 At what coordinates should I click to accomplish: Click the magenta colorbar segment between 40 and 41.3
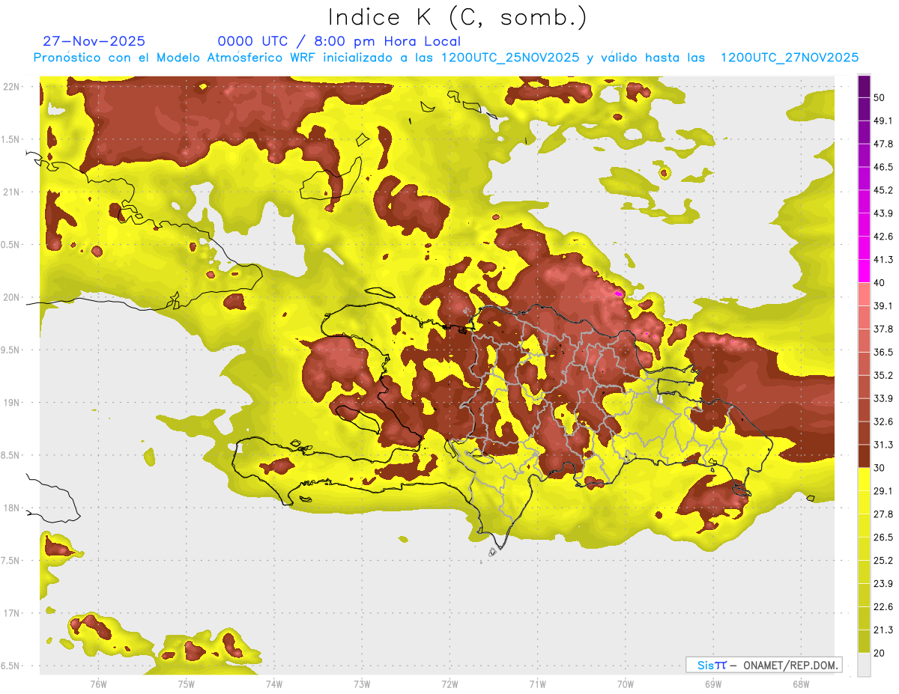tap(864, 271)
